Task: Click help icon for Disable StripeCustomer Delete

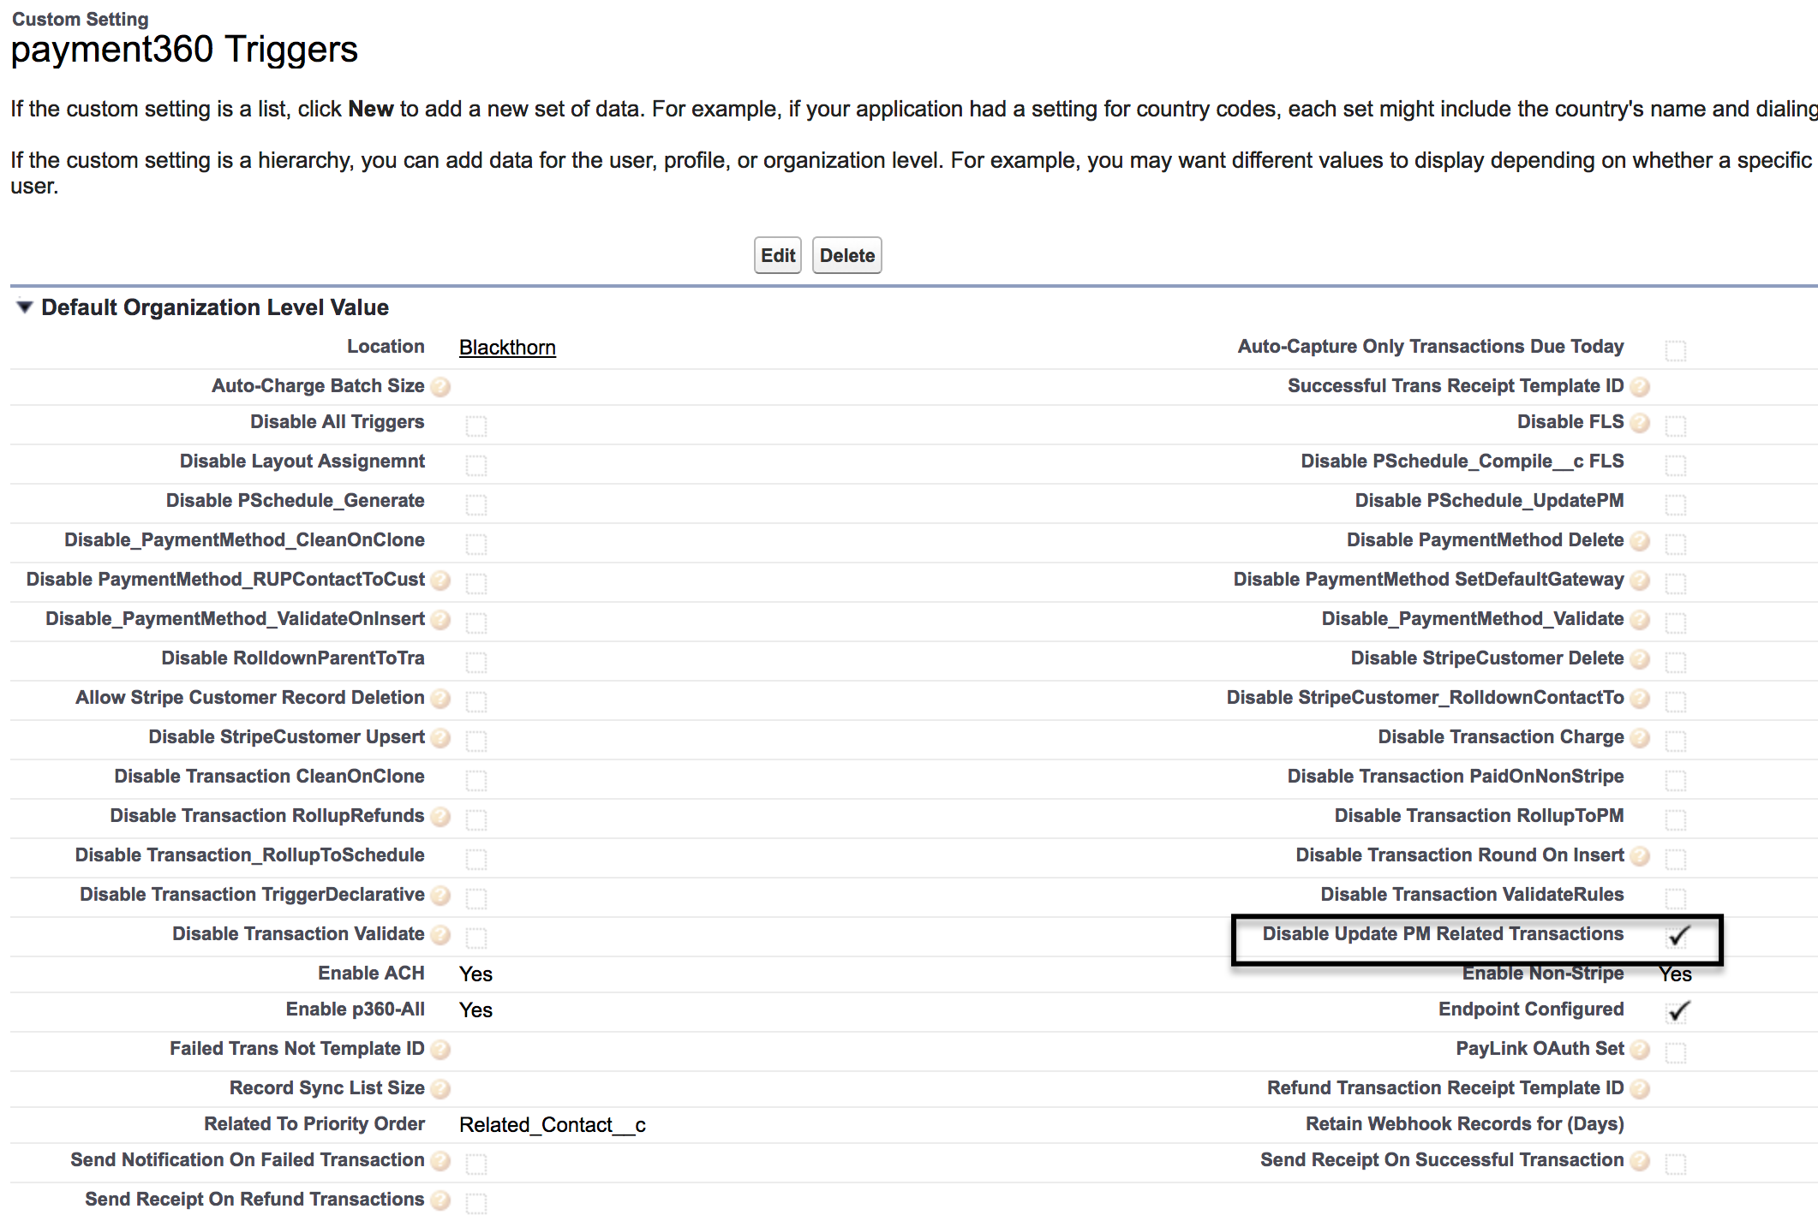Action: [1640, 659]
